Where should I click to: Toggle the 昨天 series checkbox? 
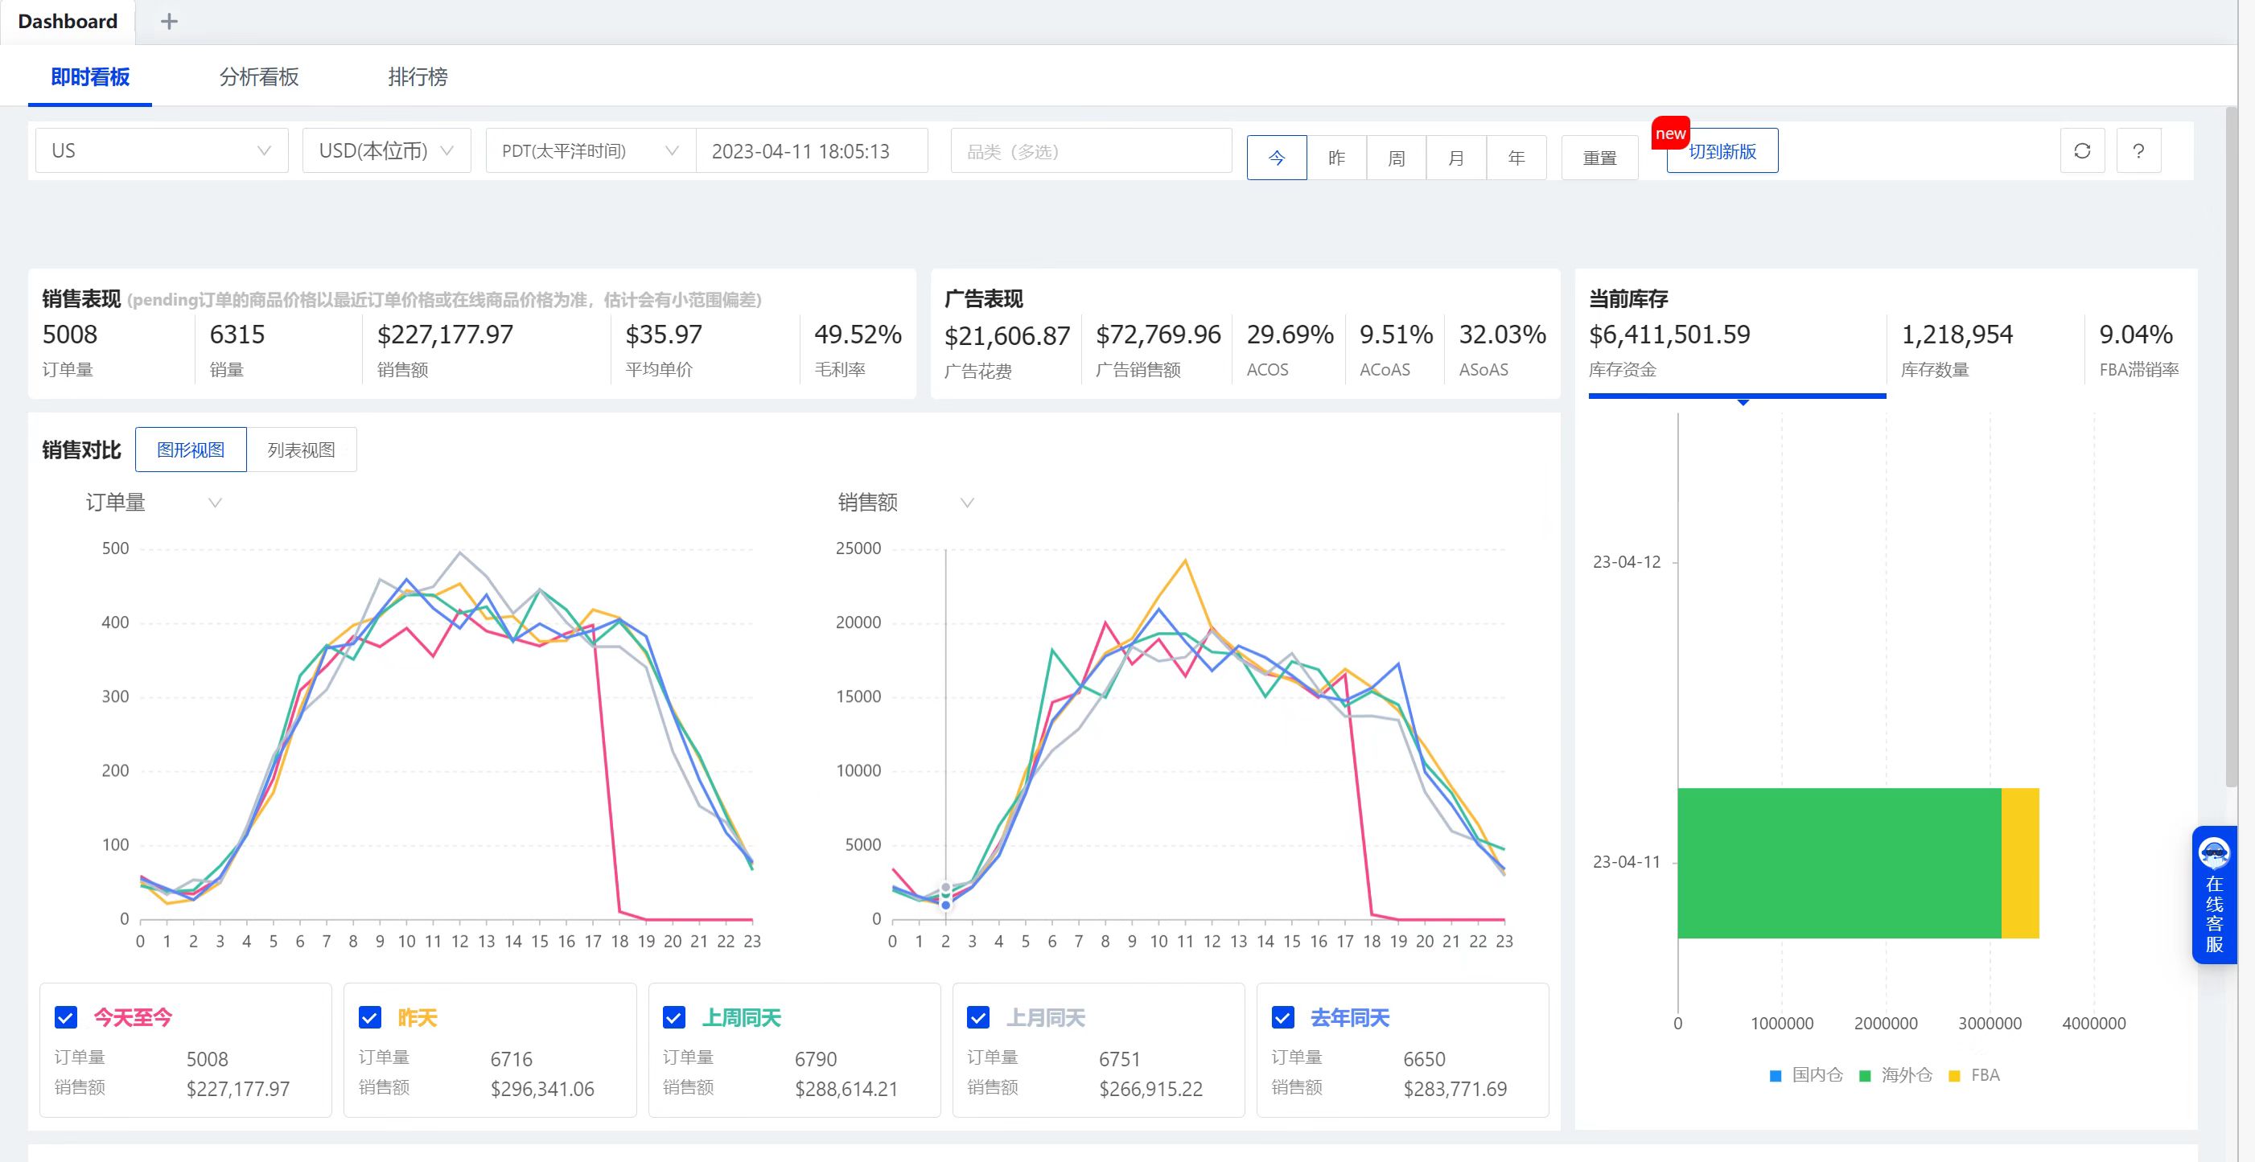(369, 1017)
